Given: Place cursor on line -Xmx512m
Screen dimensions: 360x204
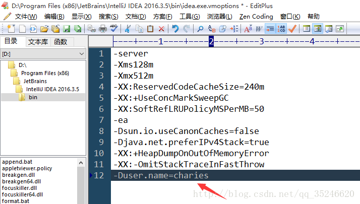Looking at the screenshot, I should pyautogui.click(x=134, y=76).
